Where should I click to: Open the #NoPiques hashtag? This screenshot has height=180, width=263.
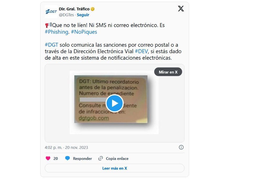coord(84,32)
